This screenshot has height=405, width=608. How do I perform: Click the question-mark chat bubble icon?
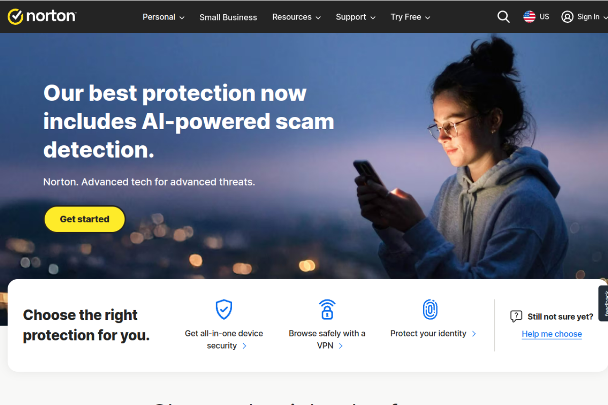(x=516, y=317)
